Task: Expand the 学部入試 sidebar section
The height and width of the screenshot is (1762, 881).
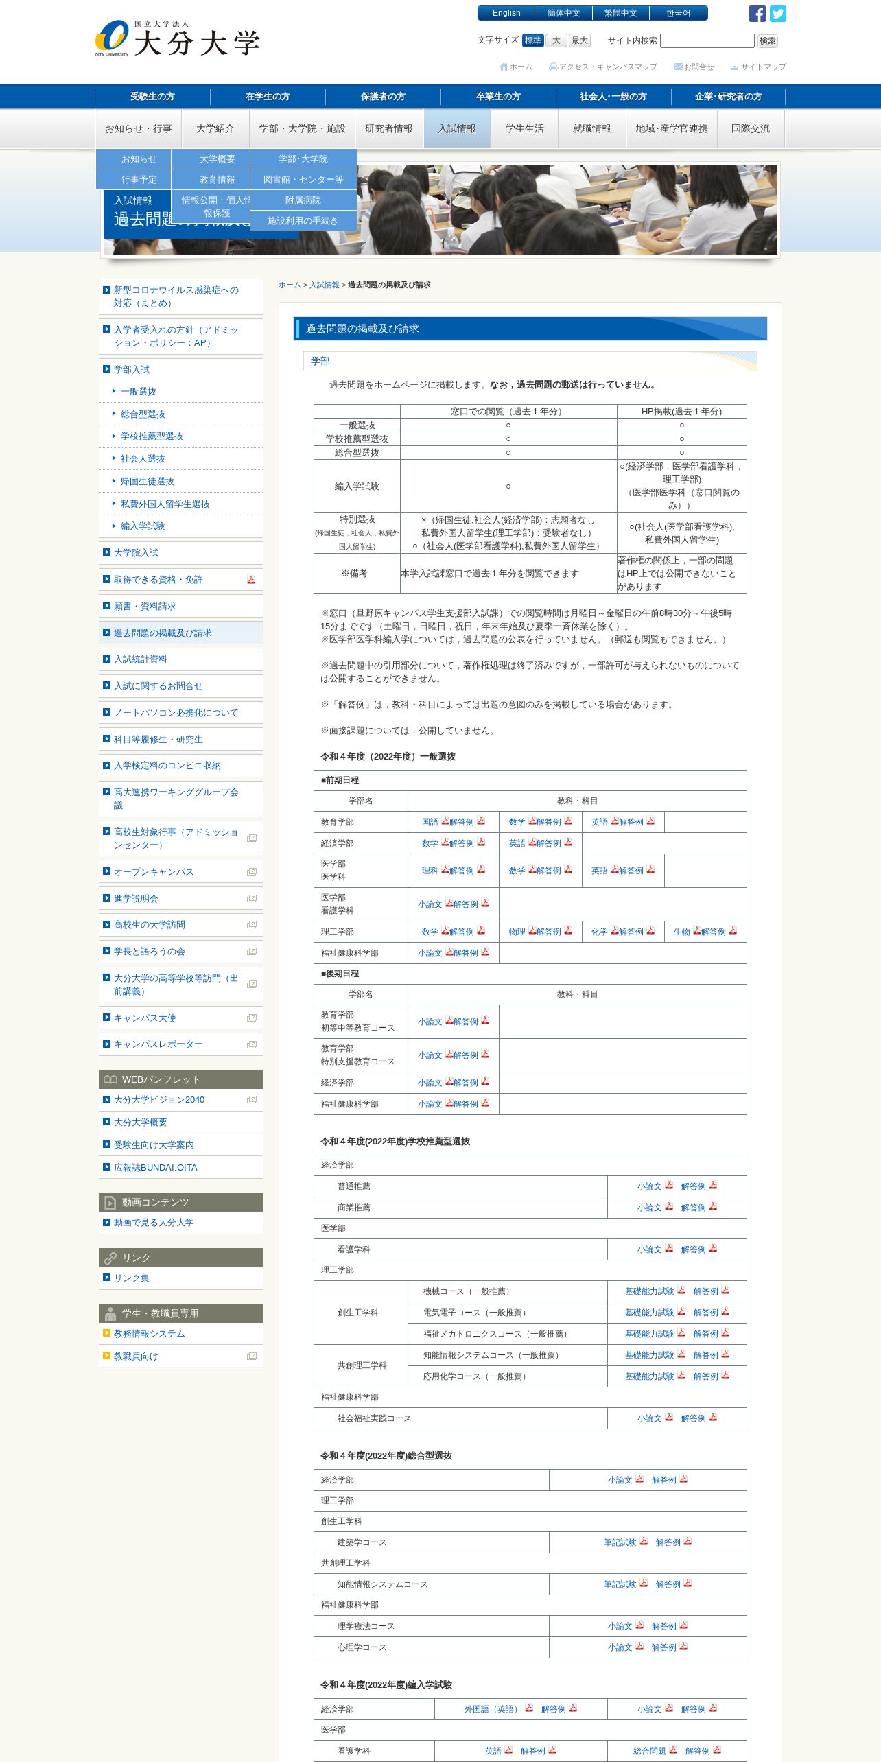Action: pyautogui.click(x=181, y=369)
